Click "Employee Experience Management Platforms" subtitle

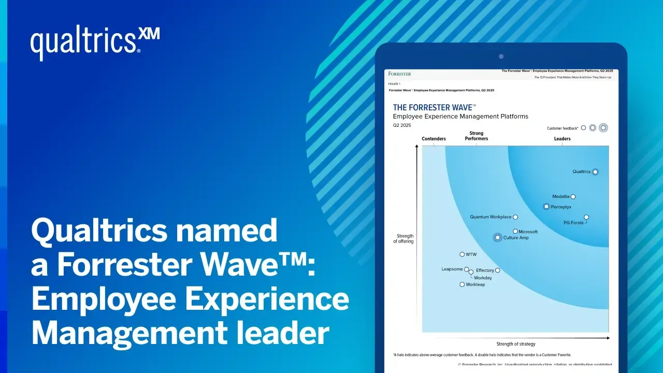(x=460, y=117)
